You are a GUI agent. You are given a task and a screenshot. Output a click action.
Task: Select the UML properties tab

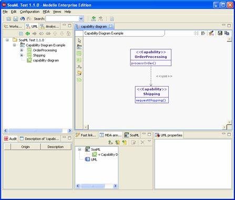tap(169, 135)
